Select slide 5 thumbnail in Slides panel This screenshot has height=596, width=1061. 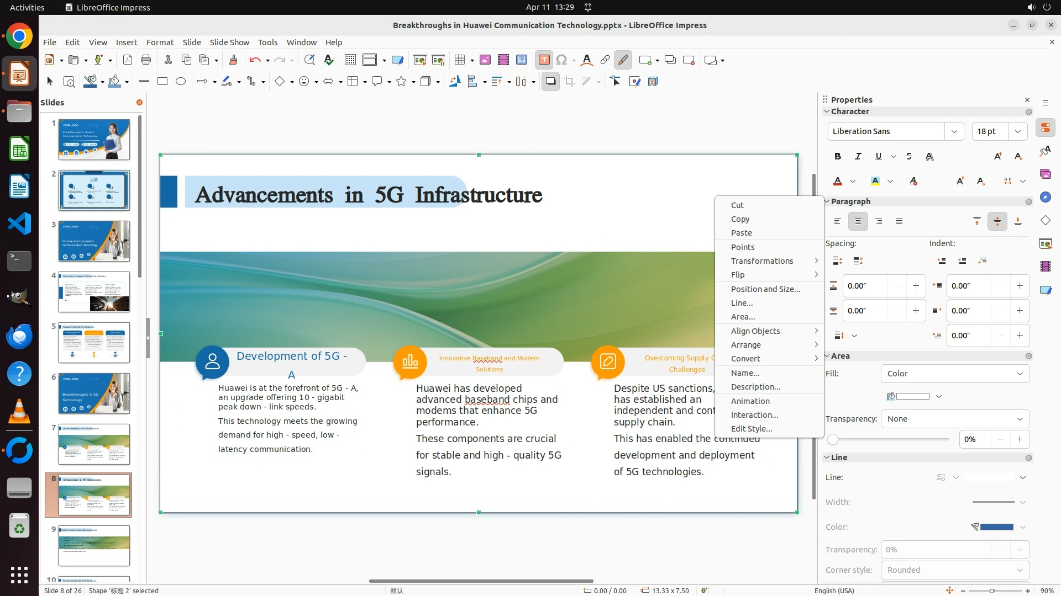coord(94,343)
